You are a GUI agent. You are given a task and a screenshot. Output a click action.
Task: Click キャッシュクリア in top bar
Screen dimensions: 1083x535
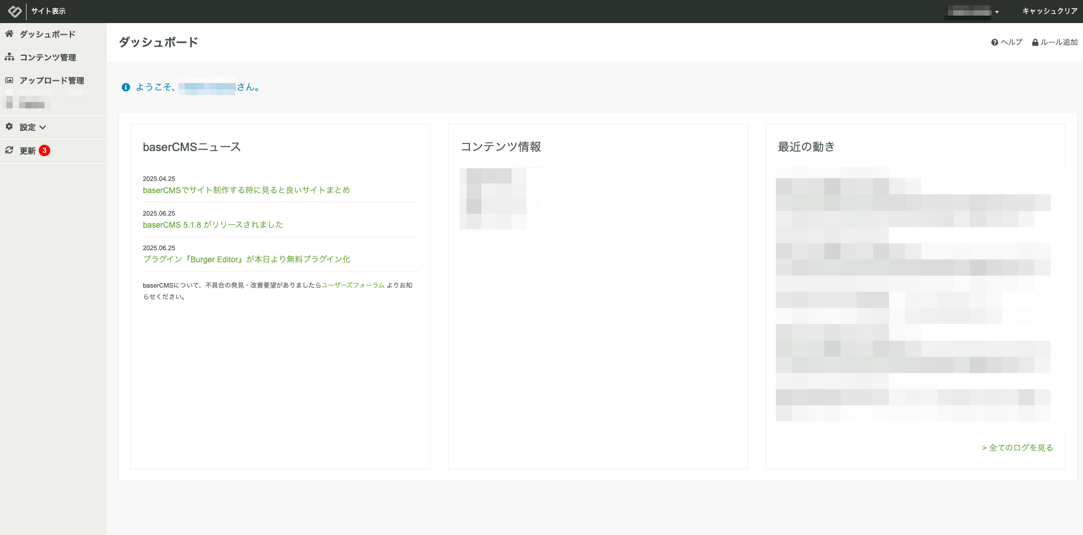coord(1050,11)
